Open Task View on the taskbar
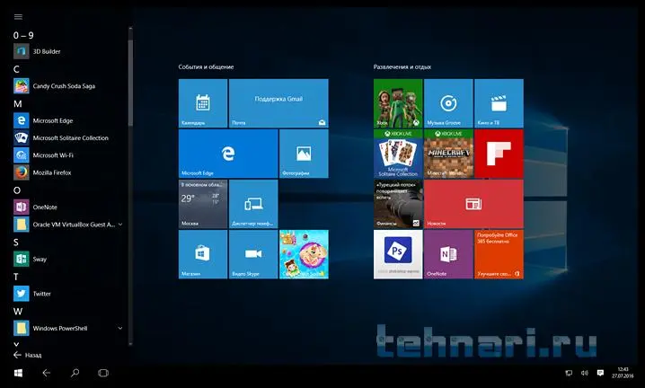Screen dimensions: 645x388 tap(103, 373)
